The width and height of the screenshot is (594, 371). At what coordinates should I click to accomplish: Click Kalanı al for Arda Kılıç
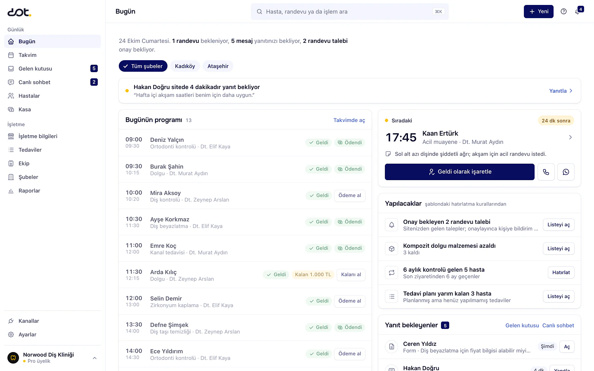tap(351, 275)
